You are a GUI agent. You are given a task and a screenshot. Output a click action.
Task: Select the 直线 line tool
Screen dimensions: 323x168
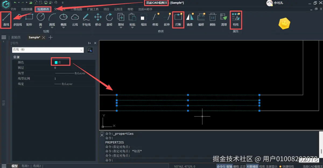click(6, 19)
